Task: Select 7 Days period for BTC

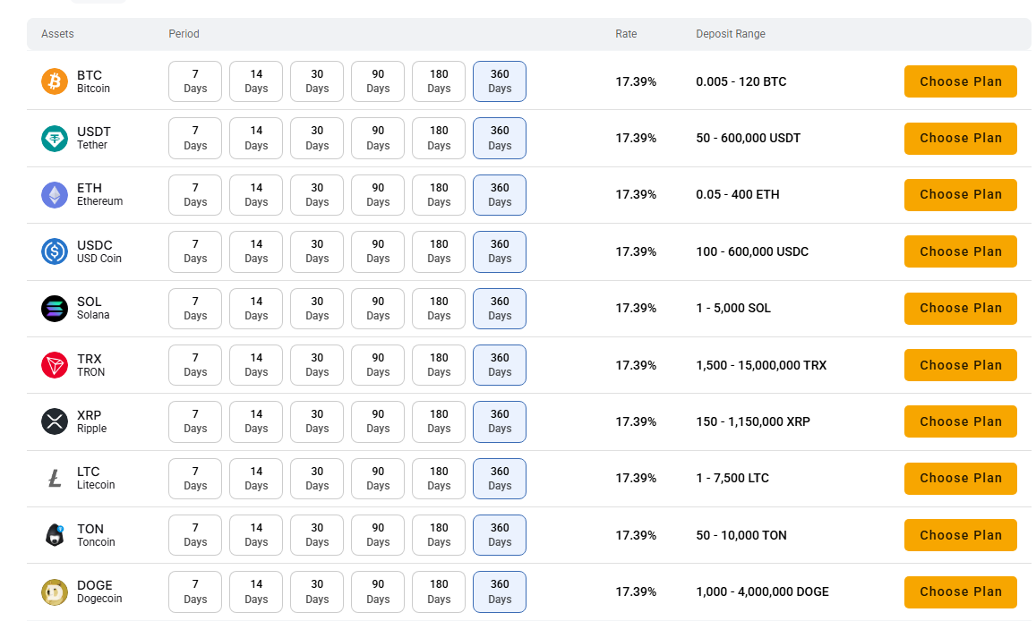Action: pyautogui.click(x=195, y=81)
